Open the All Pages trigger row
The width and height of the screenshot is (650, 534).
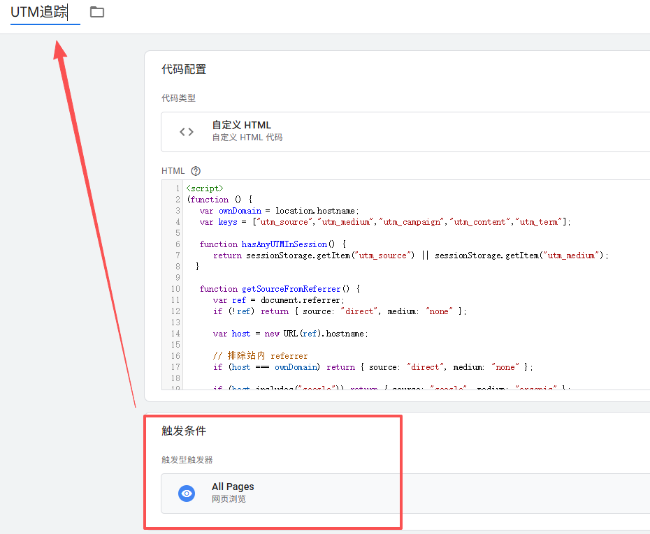pyautogui.click(x=405, y=494)
